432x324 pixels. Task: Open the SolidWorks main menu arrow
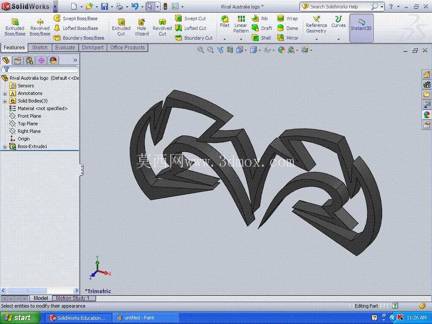(55, 6)
